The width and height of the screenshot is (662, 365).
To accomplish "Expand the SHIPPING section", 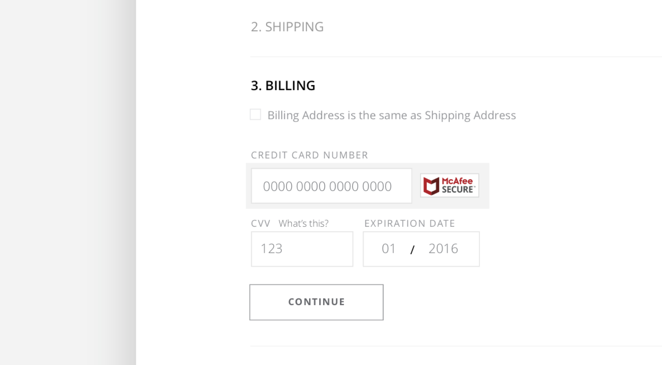I will (287, 26).
